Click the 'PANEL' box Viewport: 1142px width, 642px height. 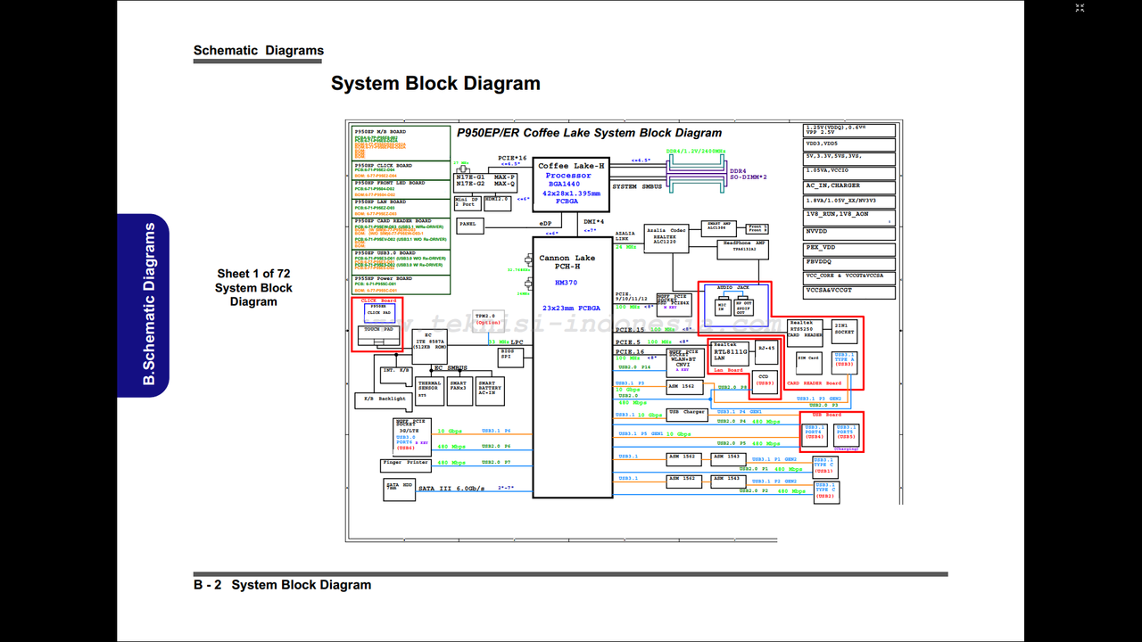(x=469, y=226)
